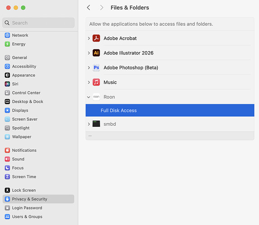Click the Notifications bell icon
Screen dimensions: 259x225
point(7,150)
